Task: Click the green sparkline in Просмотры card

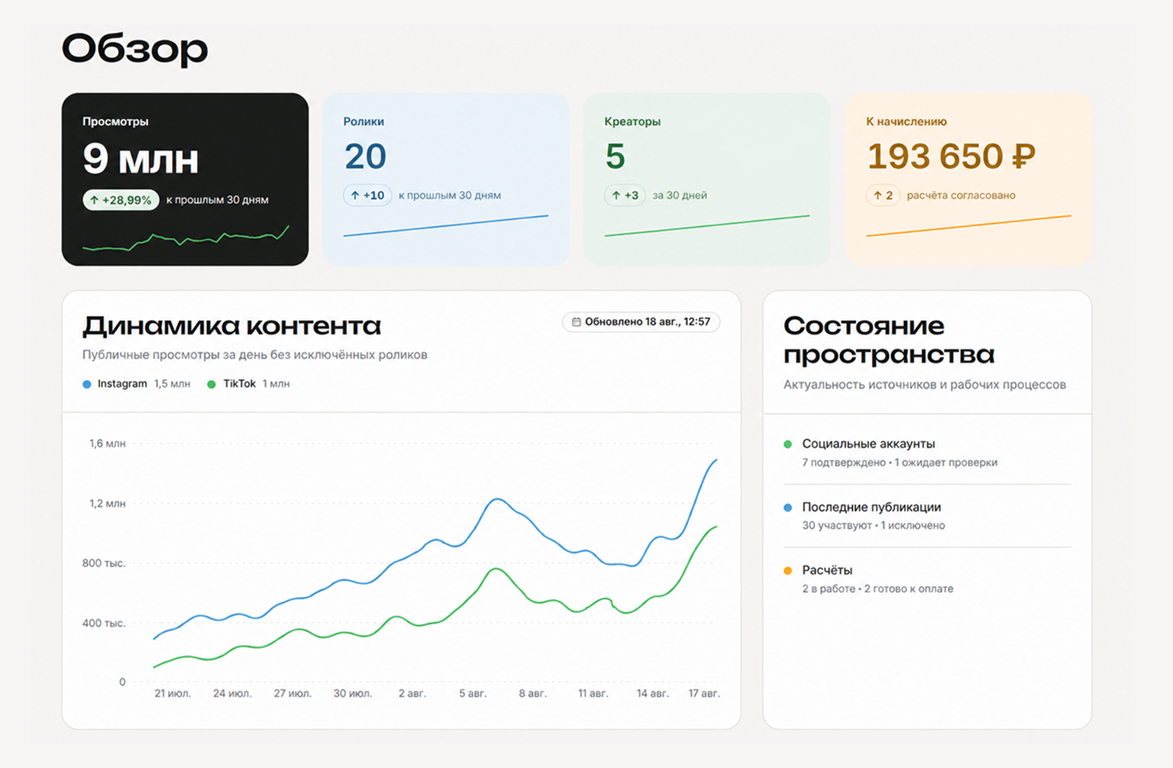Action: [x=186, y=238]
